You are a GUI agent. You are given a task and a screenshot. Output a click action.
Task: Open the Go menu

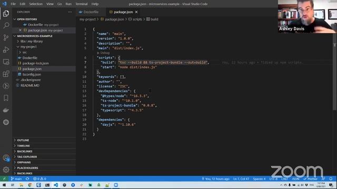click(x=60, y=4)
